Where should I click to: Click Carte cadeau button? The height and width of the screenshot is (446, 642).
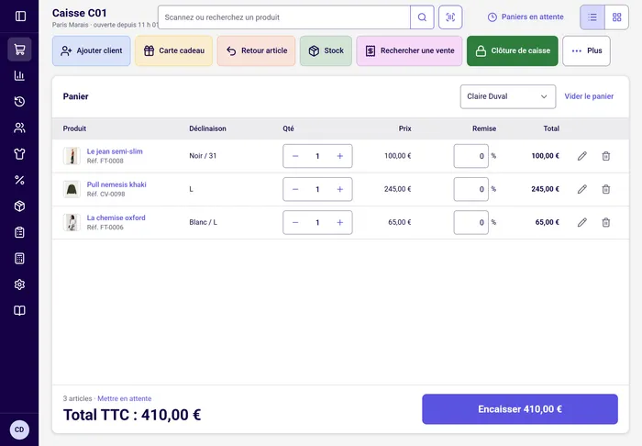pos(174,50)
